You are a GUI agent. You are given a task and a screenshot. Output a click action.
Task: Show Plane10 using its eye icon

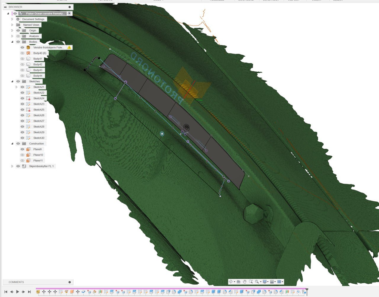click(22, 155)
